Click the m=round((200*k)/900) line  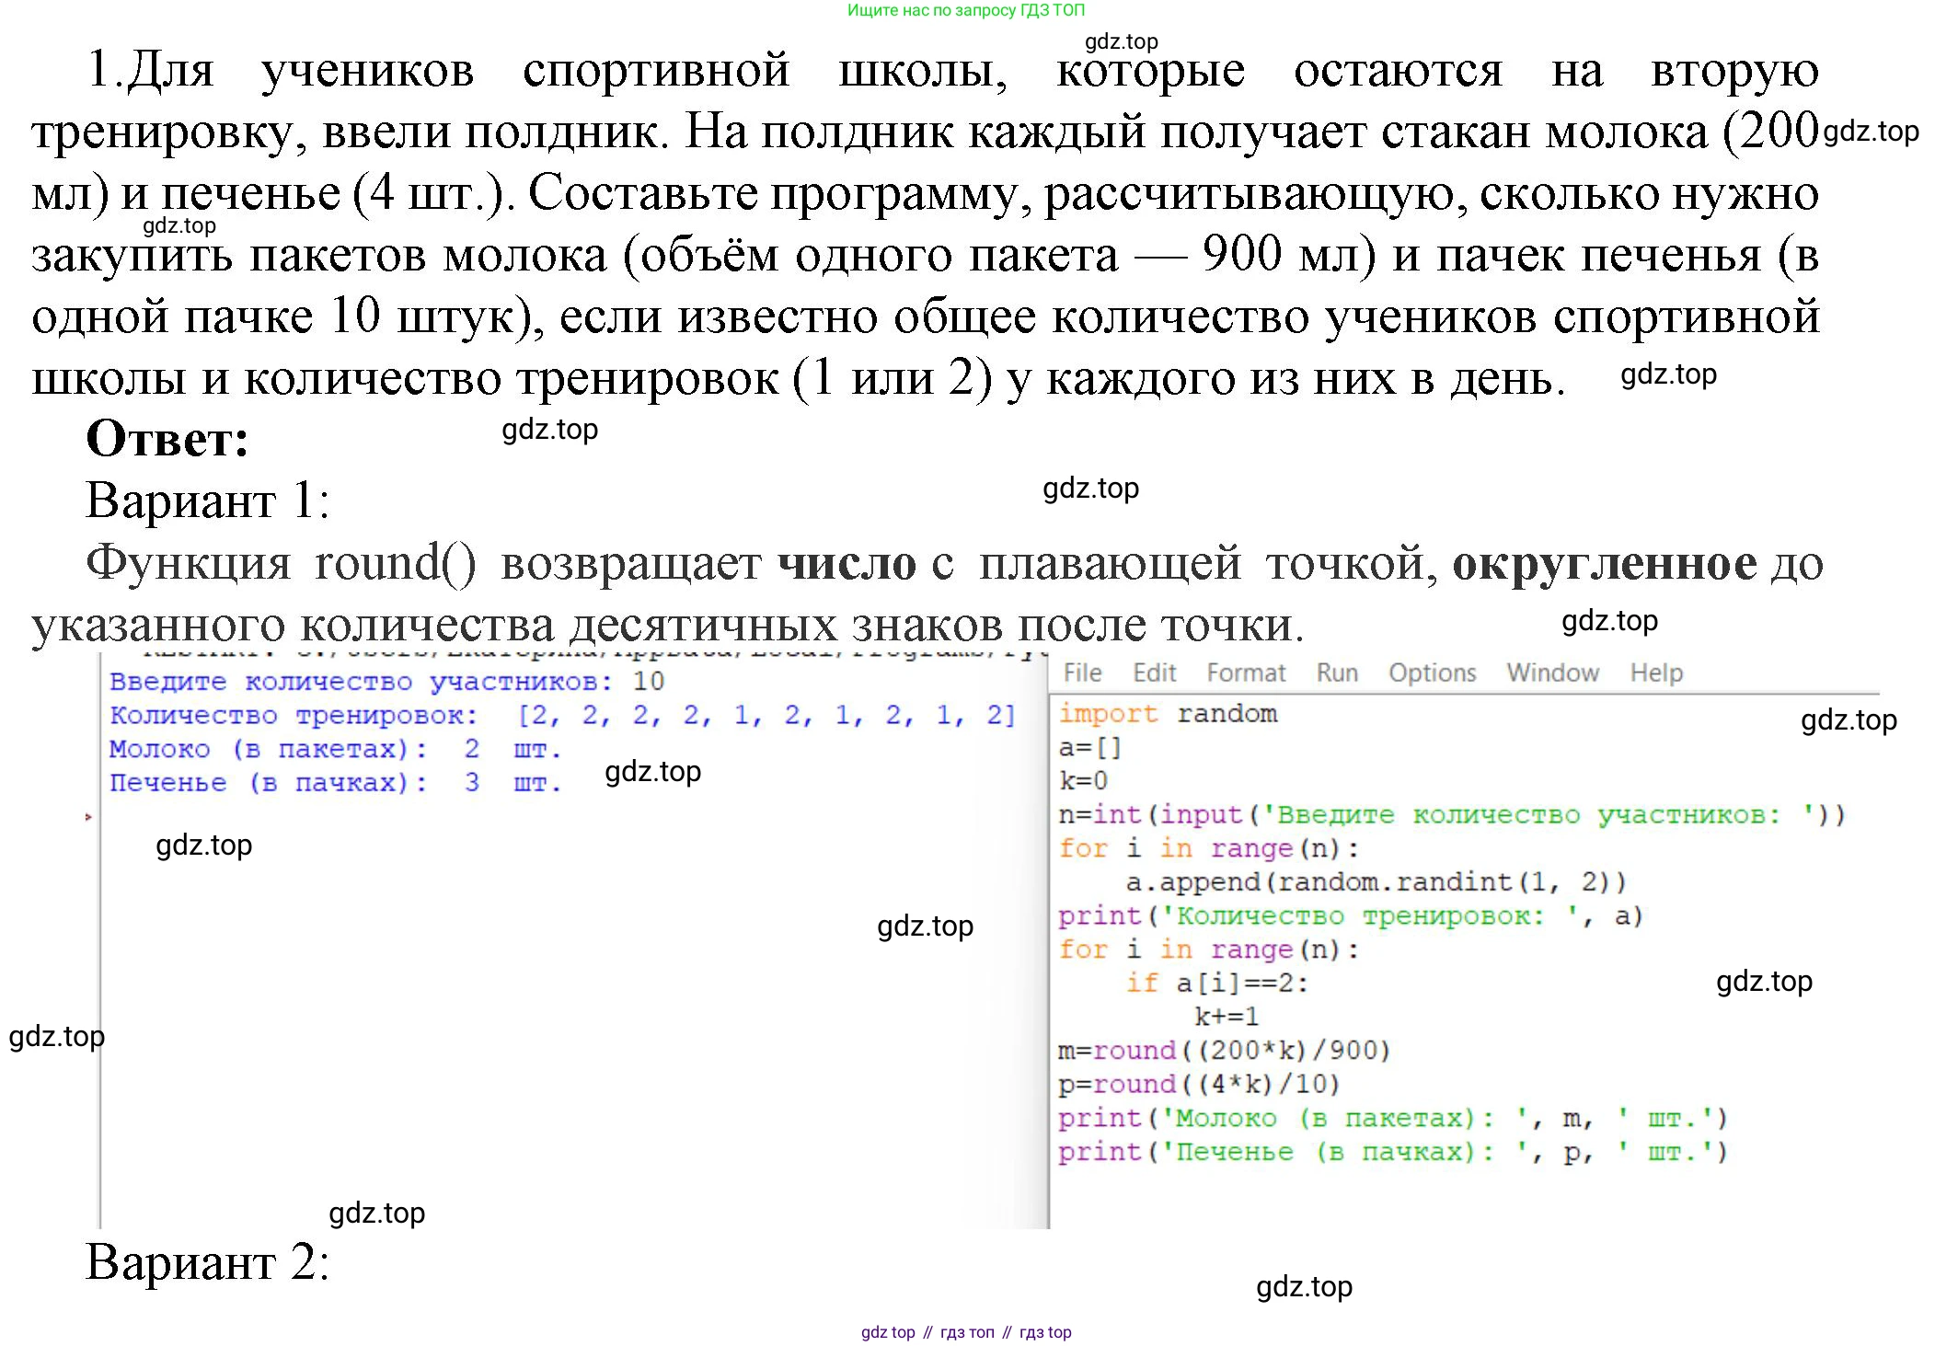1224,1050
